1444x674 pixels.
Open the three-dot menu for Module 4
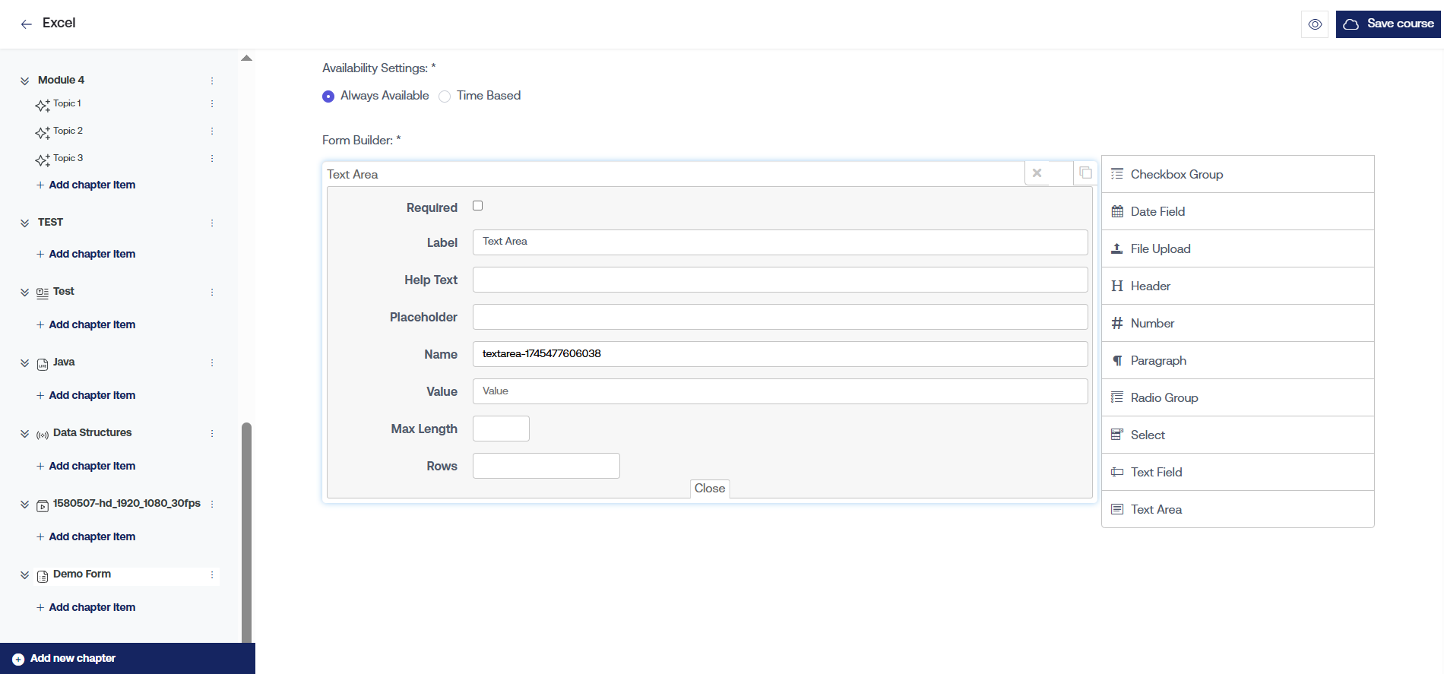[x=212, y=81]
